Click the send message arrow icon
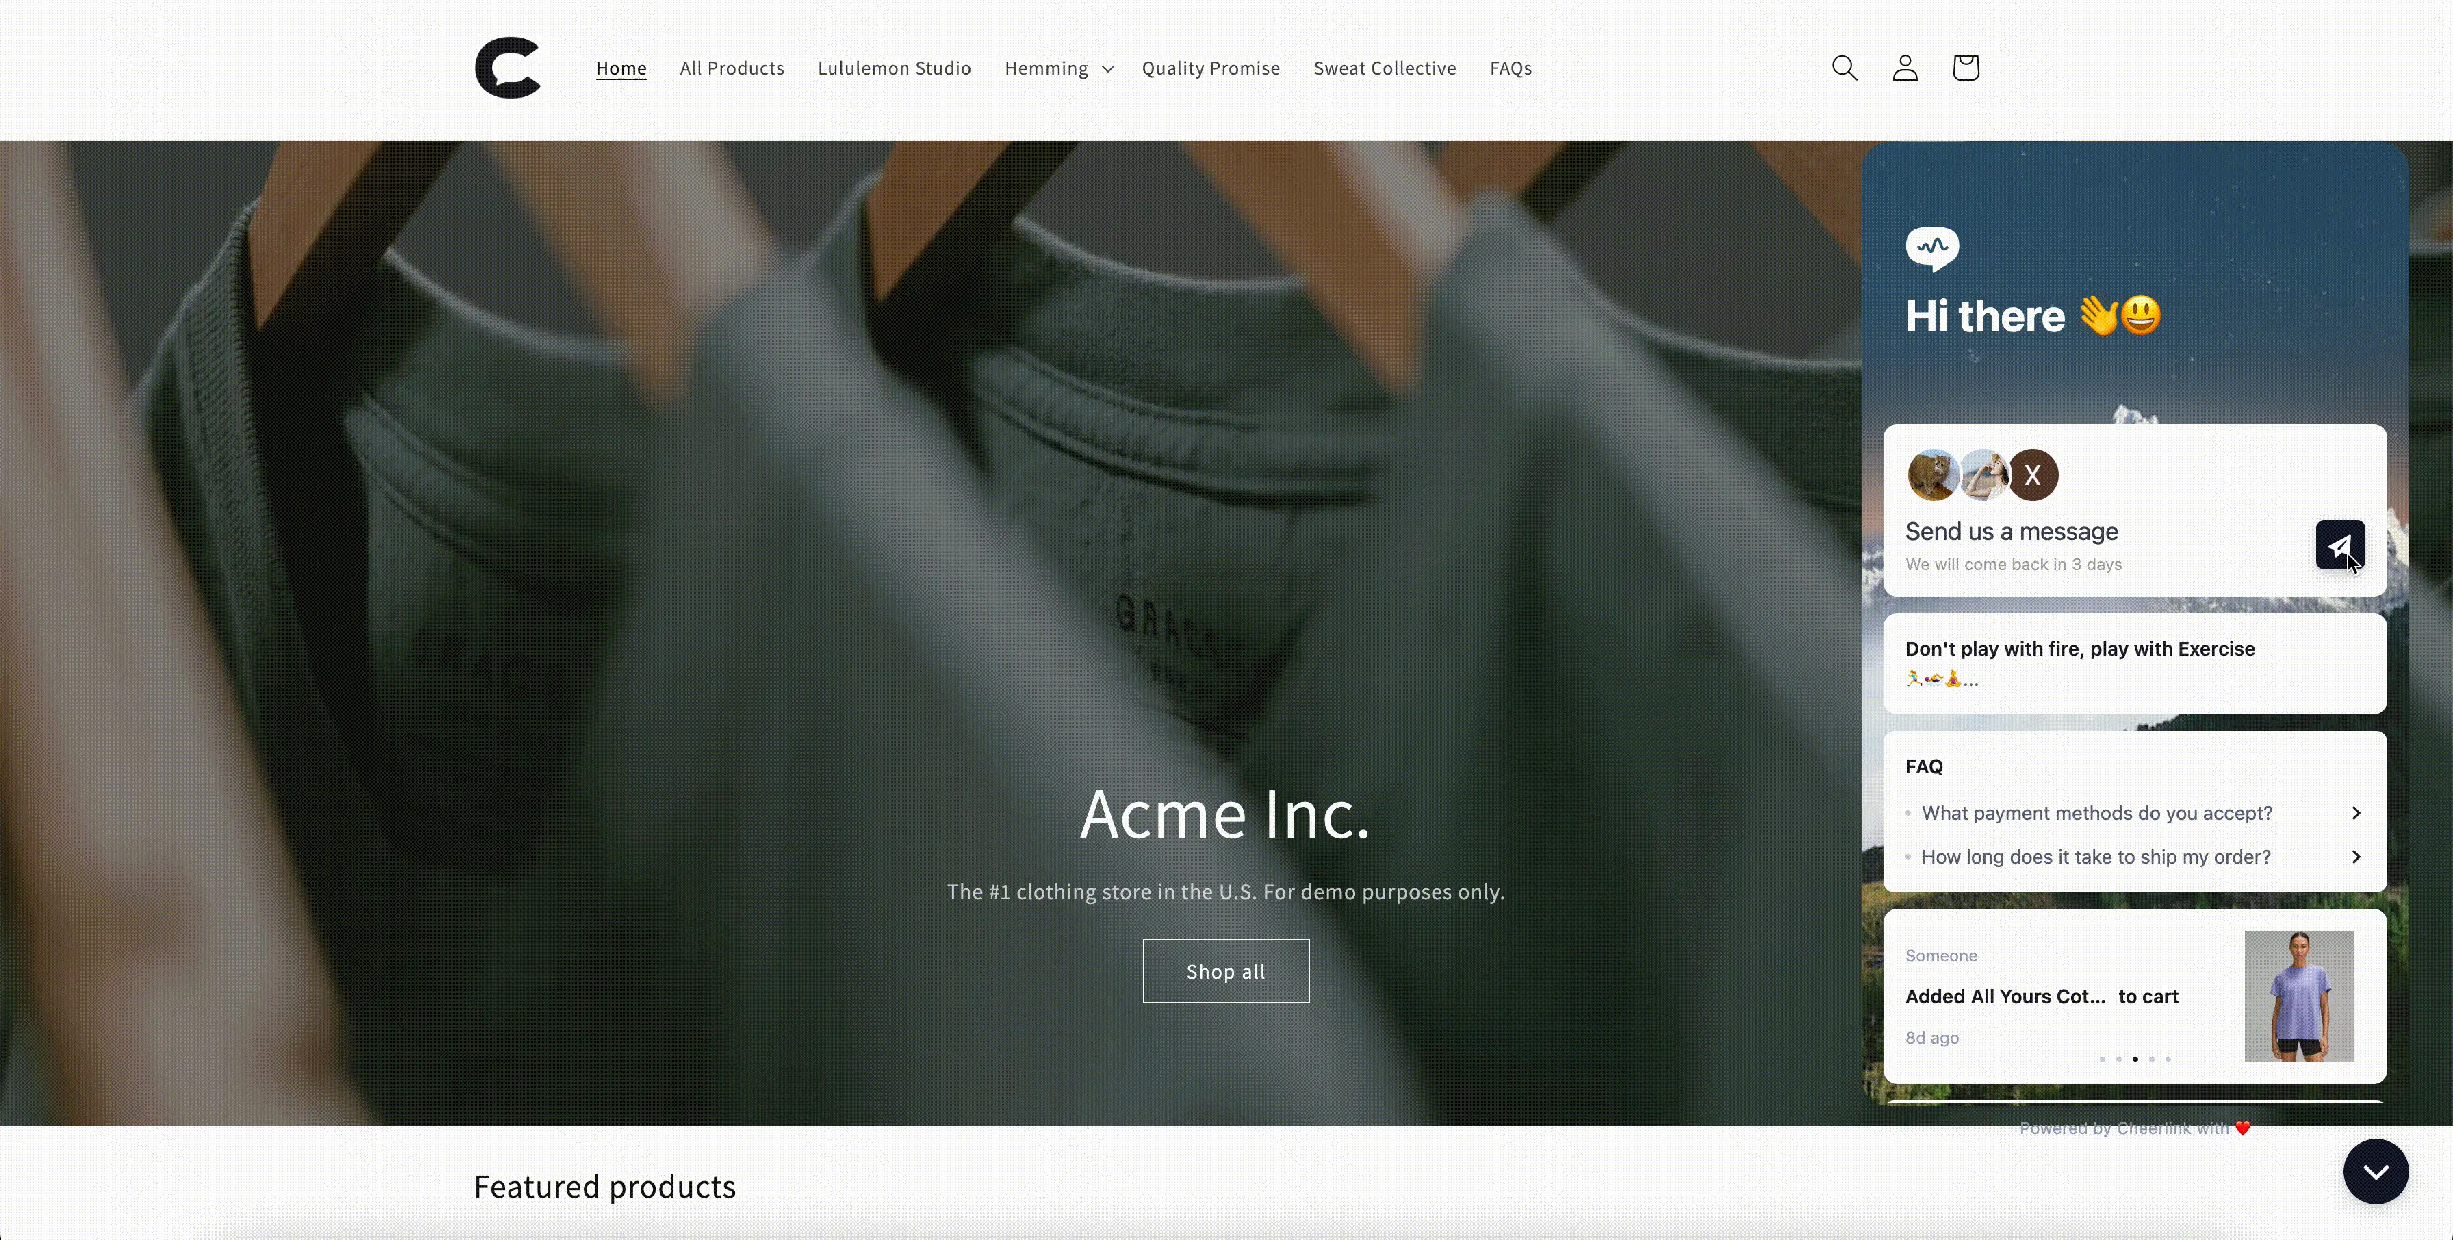This screenshot has height=1240, width=2453. click(2339, 544)
